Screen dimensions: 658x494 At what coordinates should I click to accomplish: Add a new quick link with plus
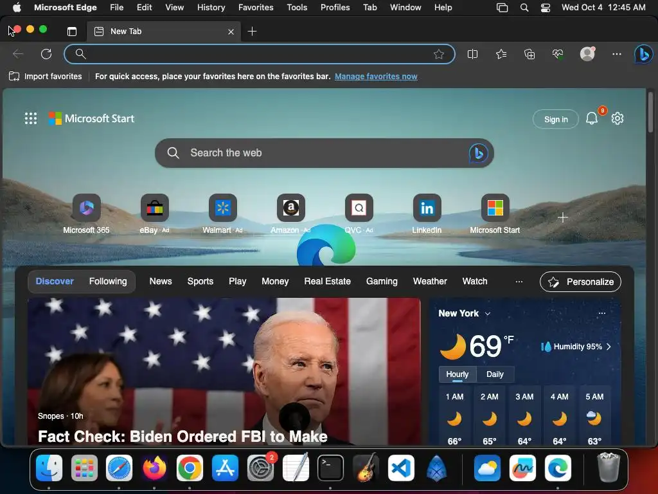tap(563, 217)
